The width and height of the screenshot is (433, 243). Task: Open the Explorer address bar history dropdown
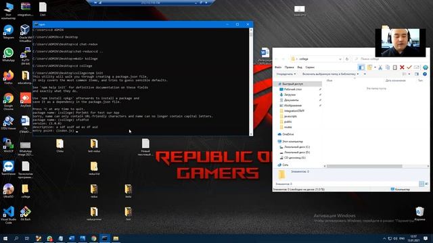pos(340,59)
